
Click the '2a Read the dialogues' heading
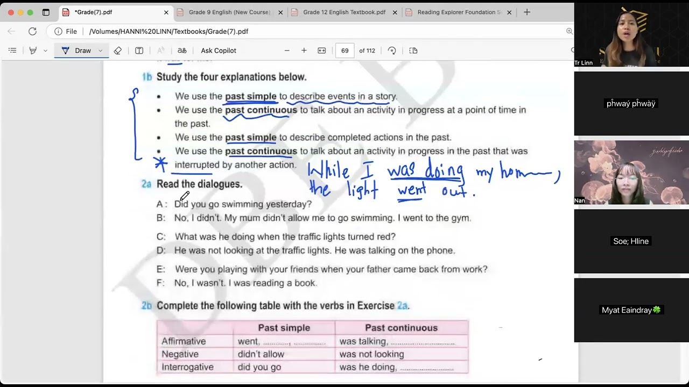click(x=192, y=184)
